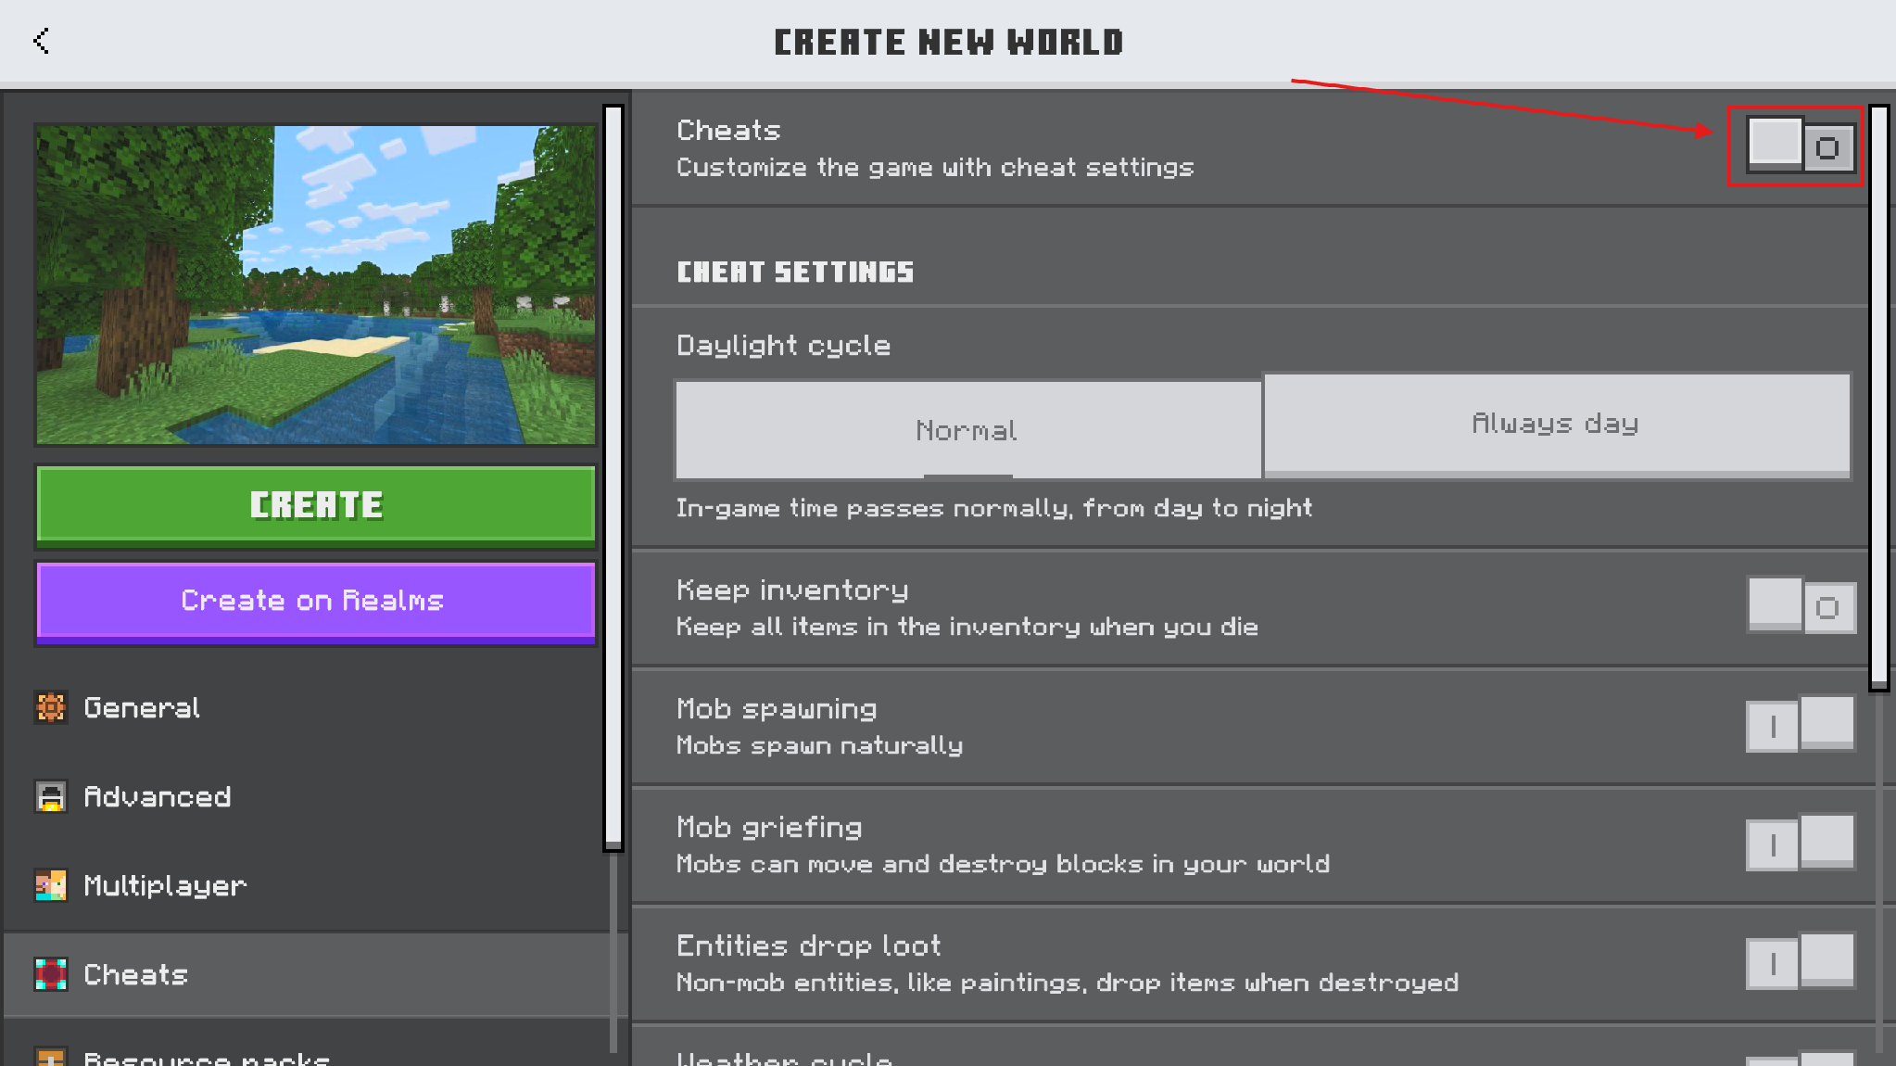Disable the Mob griefing switch
Viewport: 1896px width, 1066px height.
1801,843
